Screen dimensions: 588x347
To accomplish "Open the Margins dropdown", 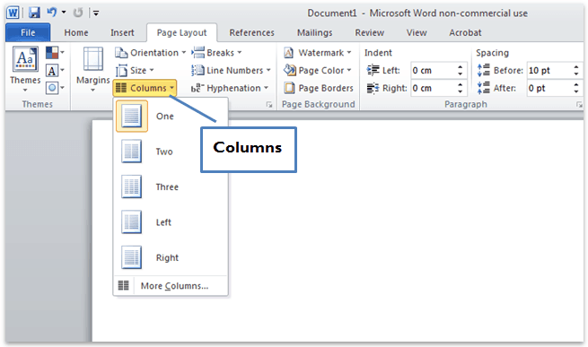I will (93, 69).
